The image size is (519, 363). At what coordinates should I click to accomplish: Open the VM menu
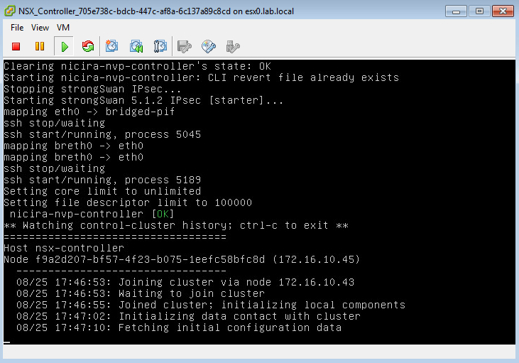[63, 28]
